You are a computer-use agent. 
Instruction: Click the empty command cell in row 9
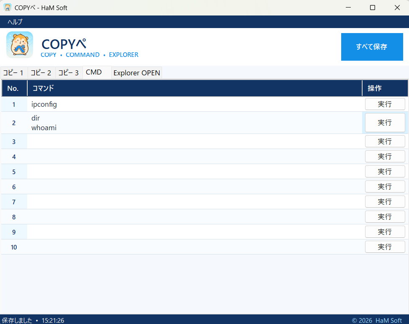pos(195,232)
